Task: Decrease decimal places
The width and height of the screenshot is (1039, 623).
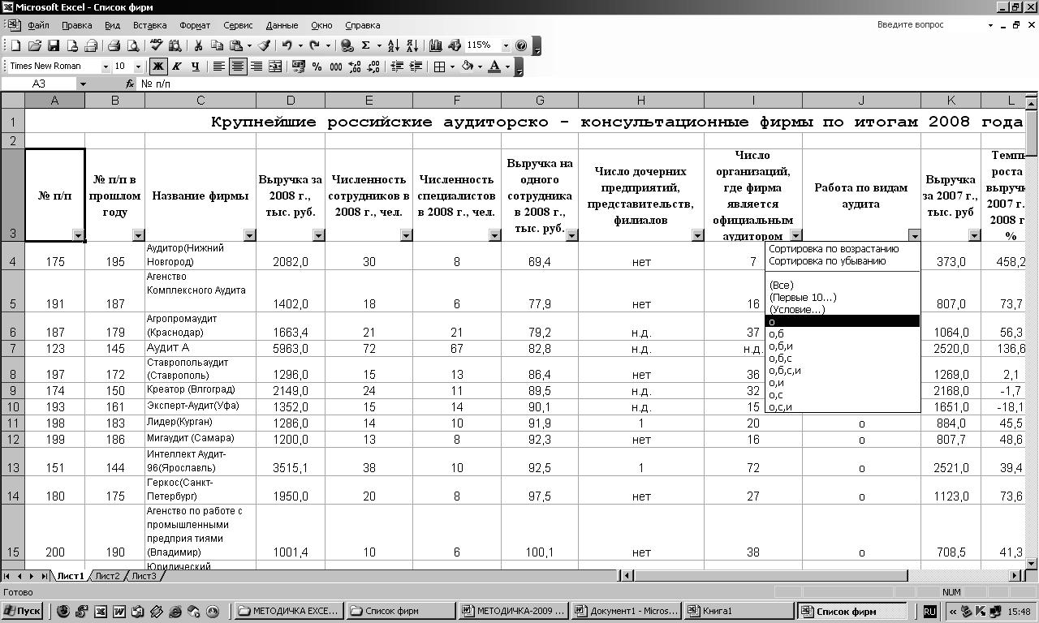Action: point(373,67)
